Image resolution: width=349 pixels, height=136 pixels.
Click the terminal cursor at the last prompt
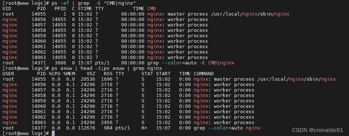tap(53, 133)
